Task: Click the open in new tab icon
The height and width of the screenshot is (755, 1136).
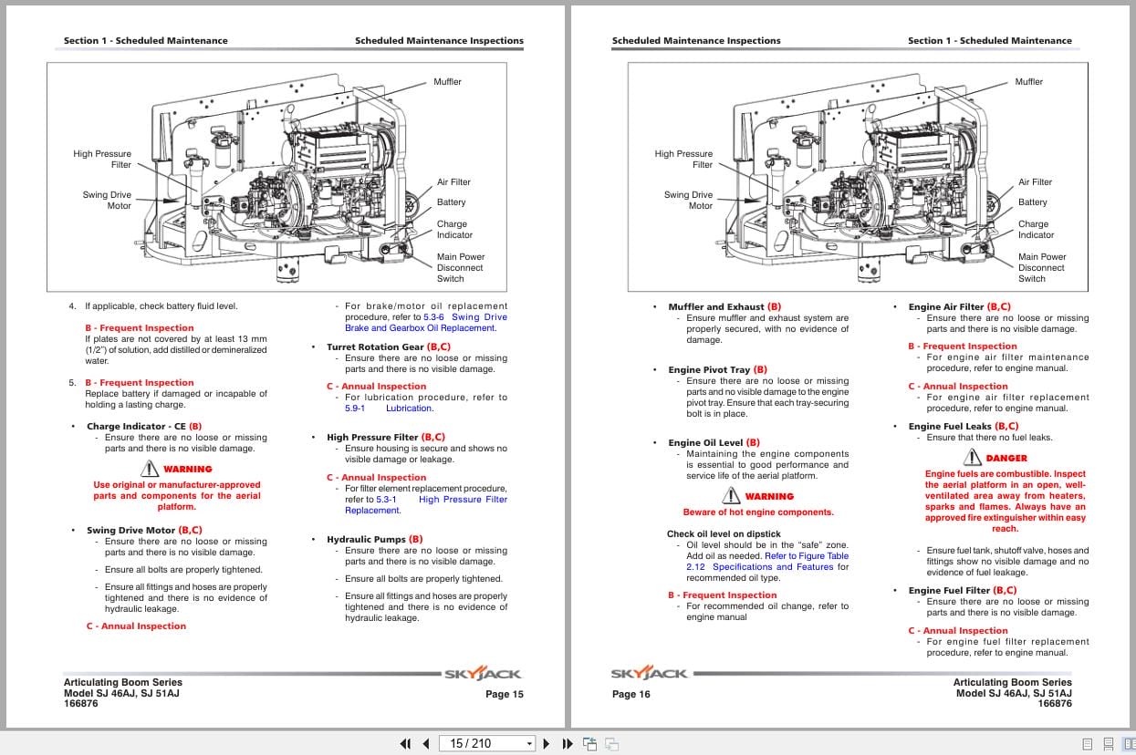Action: [x=590, y=743]
